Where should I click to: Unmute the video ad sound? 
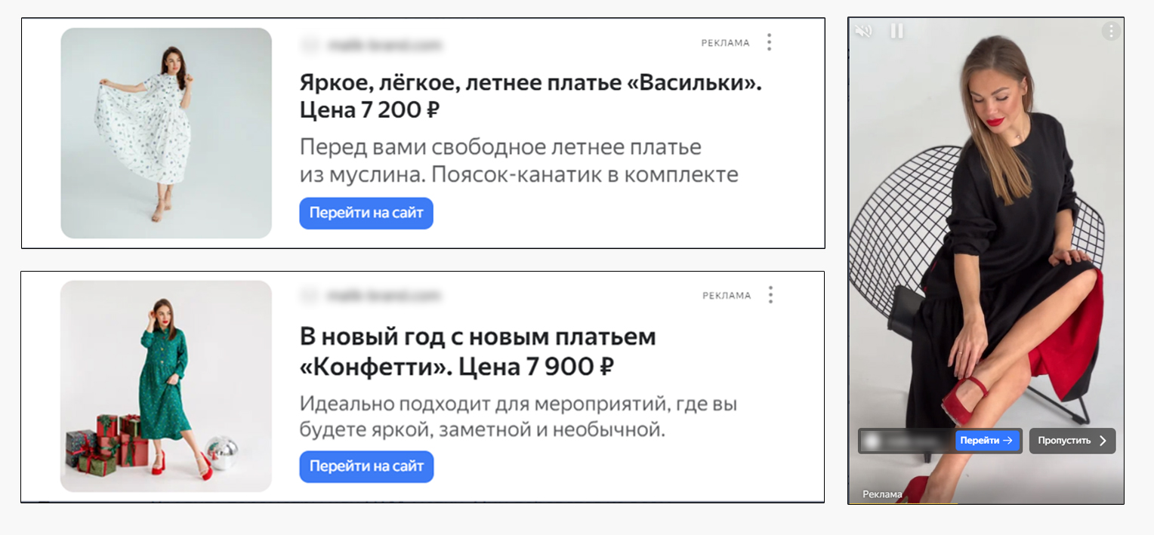pos(863,31)
